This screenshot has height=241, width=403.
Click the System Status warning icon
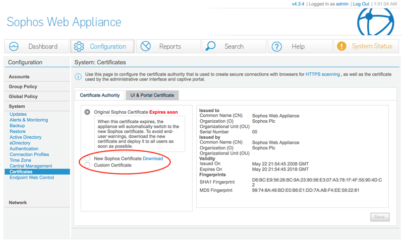341,46
